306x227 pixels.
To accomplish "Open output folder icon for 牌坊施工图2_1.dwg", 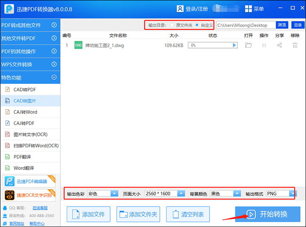I will tap(248, 45).
